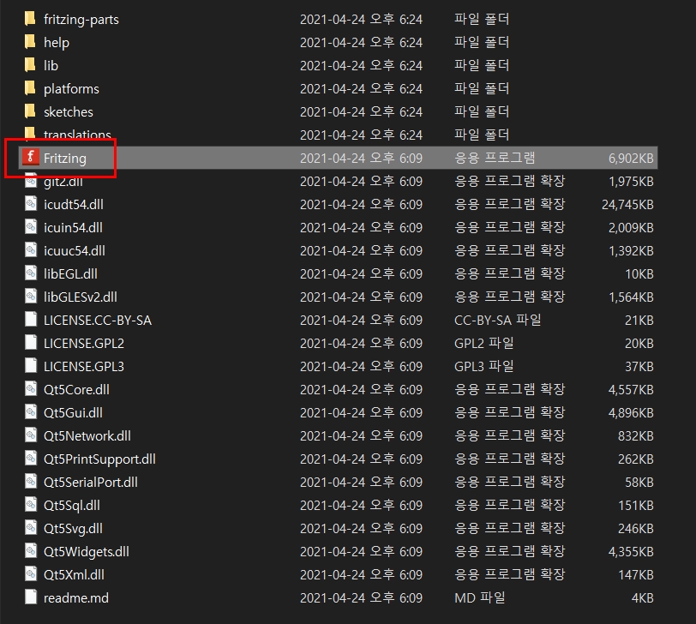Select the Qt5Sql.dll file name
This screenshot has width=696, height=624.
(72, 506)
